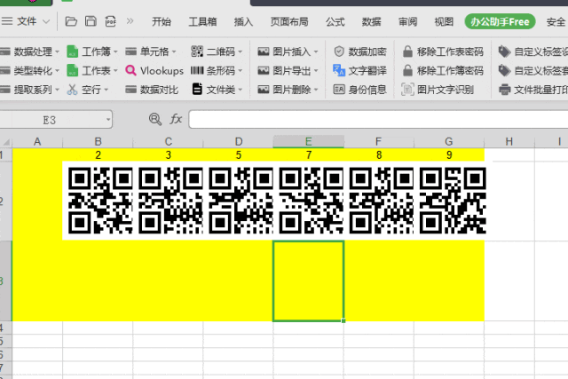
Task: Click the 图片导出 picture icon
Action: 264,70
